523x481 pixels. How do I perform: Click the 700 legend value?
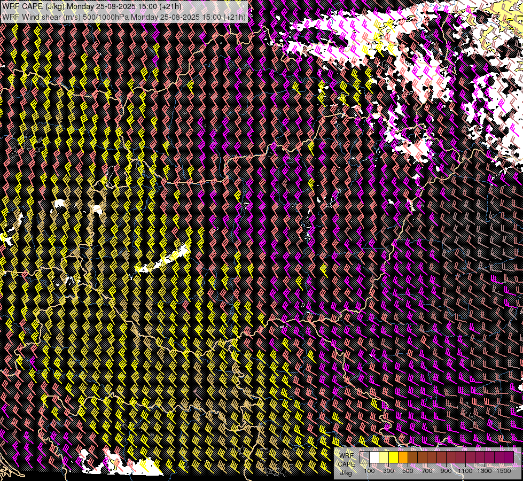click(427, 471)
